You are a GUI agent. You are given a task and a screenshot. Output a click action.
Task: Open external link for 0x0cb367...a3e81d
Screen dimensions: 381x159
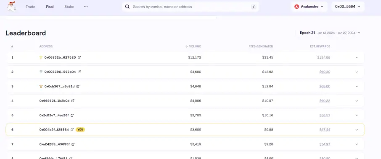[x=78, y=86]
